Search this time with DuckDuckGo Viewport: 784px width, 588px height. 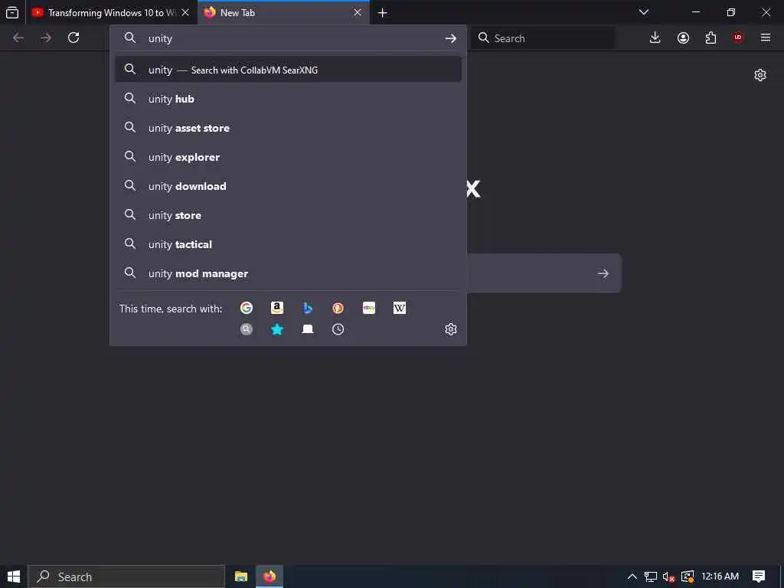point(338,308)
